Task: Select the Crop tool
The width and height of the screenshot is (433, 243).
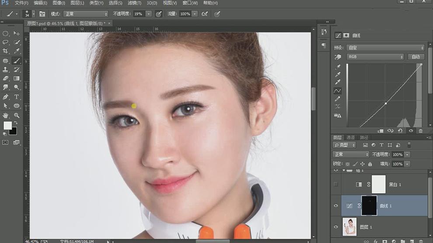Action: click(6, 51)
